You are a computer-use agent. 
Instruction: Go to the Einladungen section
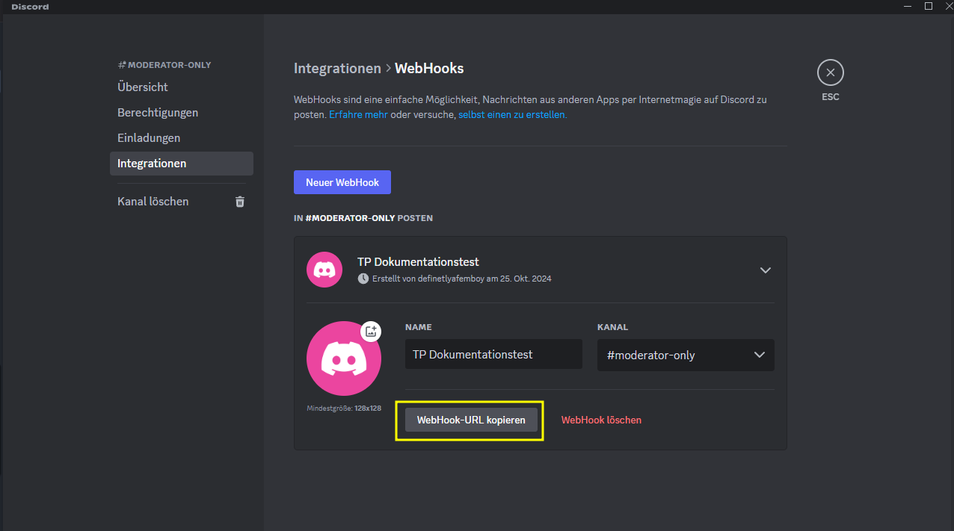pos(149,138)
